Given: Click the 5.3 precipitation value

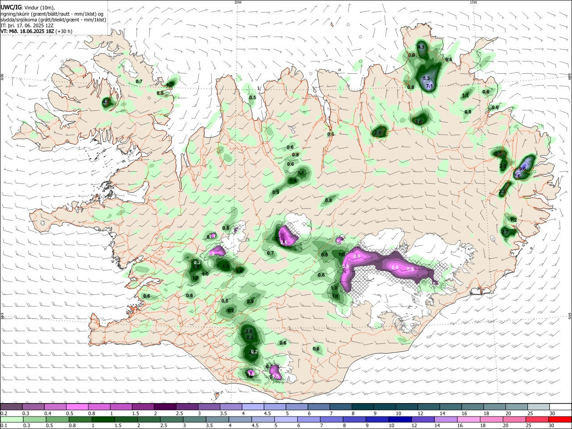Looking at the screenshot, I should pyautogui.click(x=426, y=79).
